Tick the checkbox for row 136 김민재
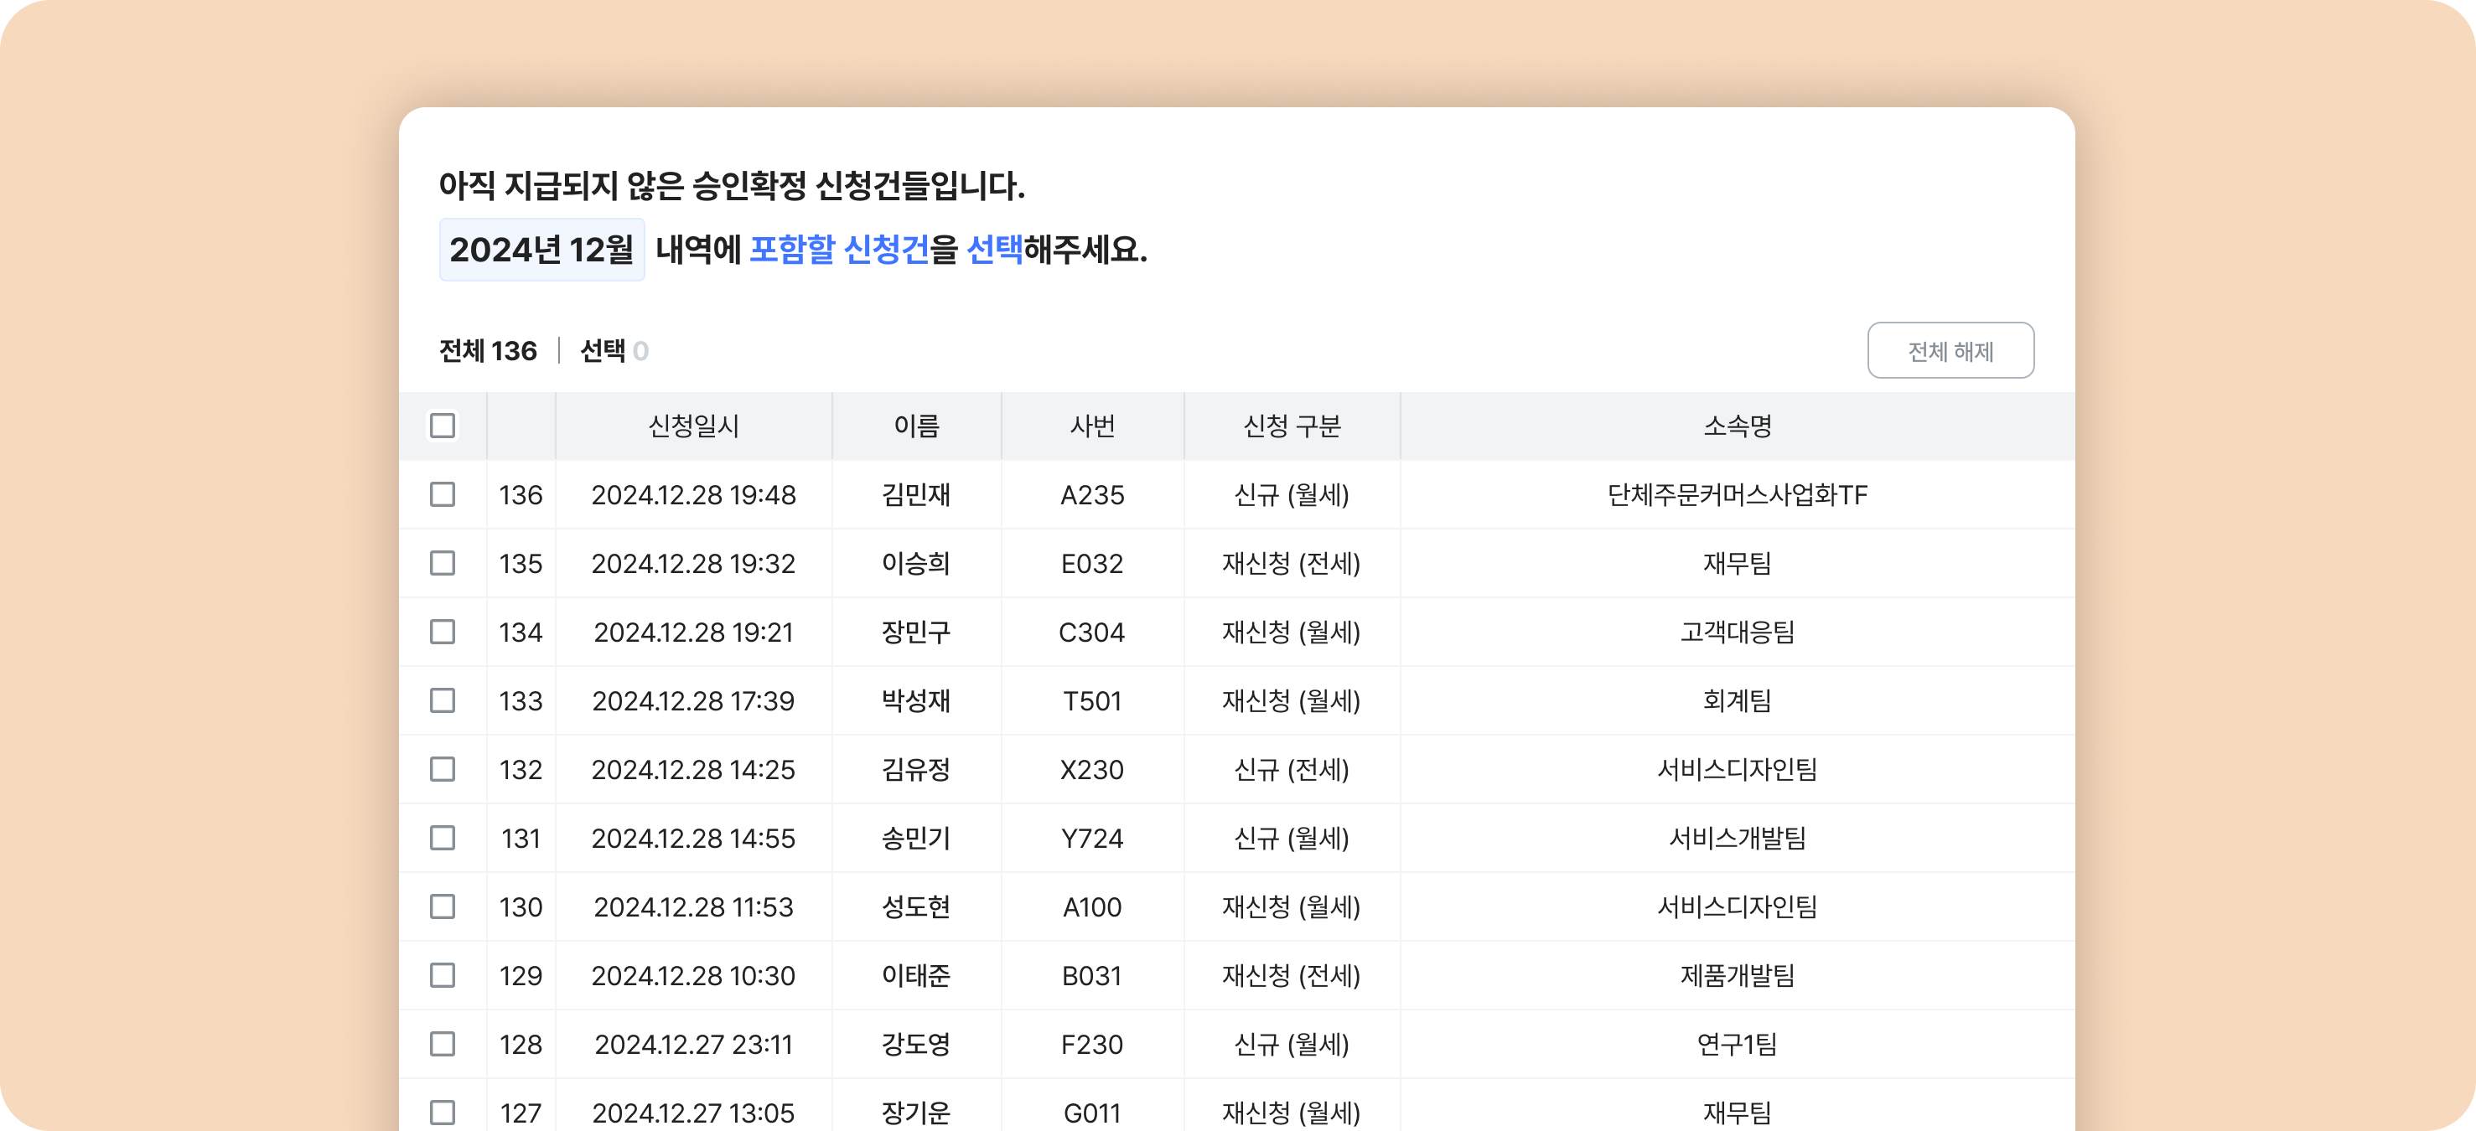 pos(443,495)
